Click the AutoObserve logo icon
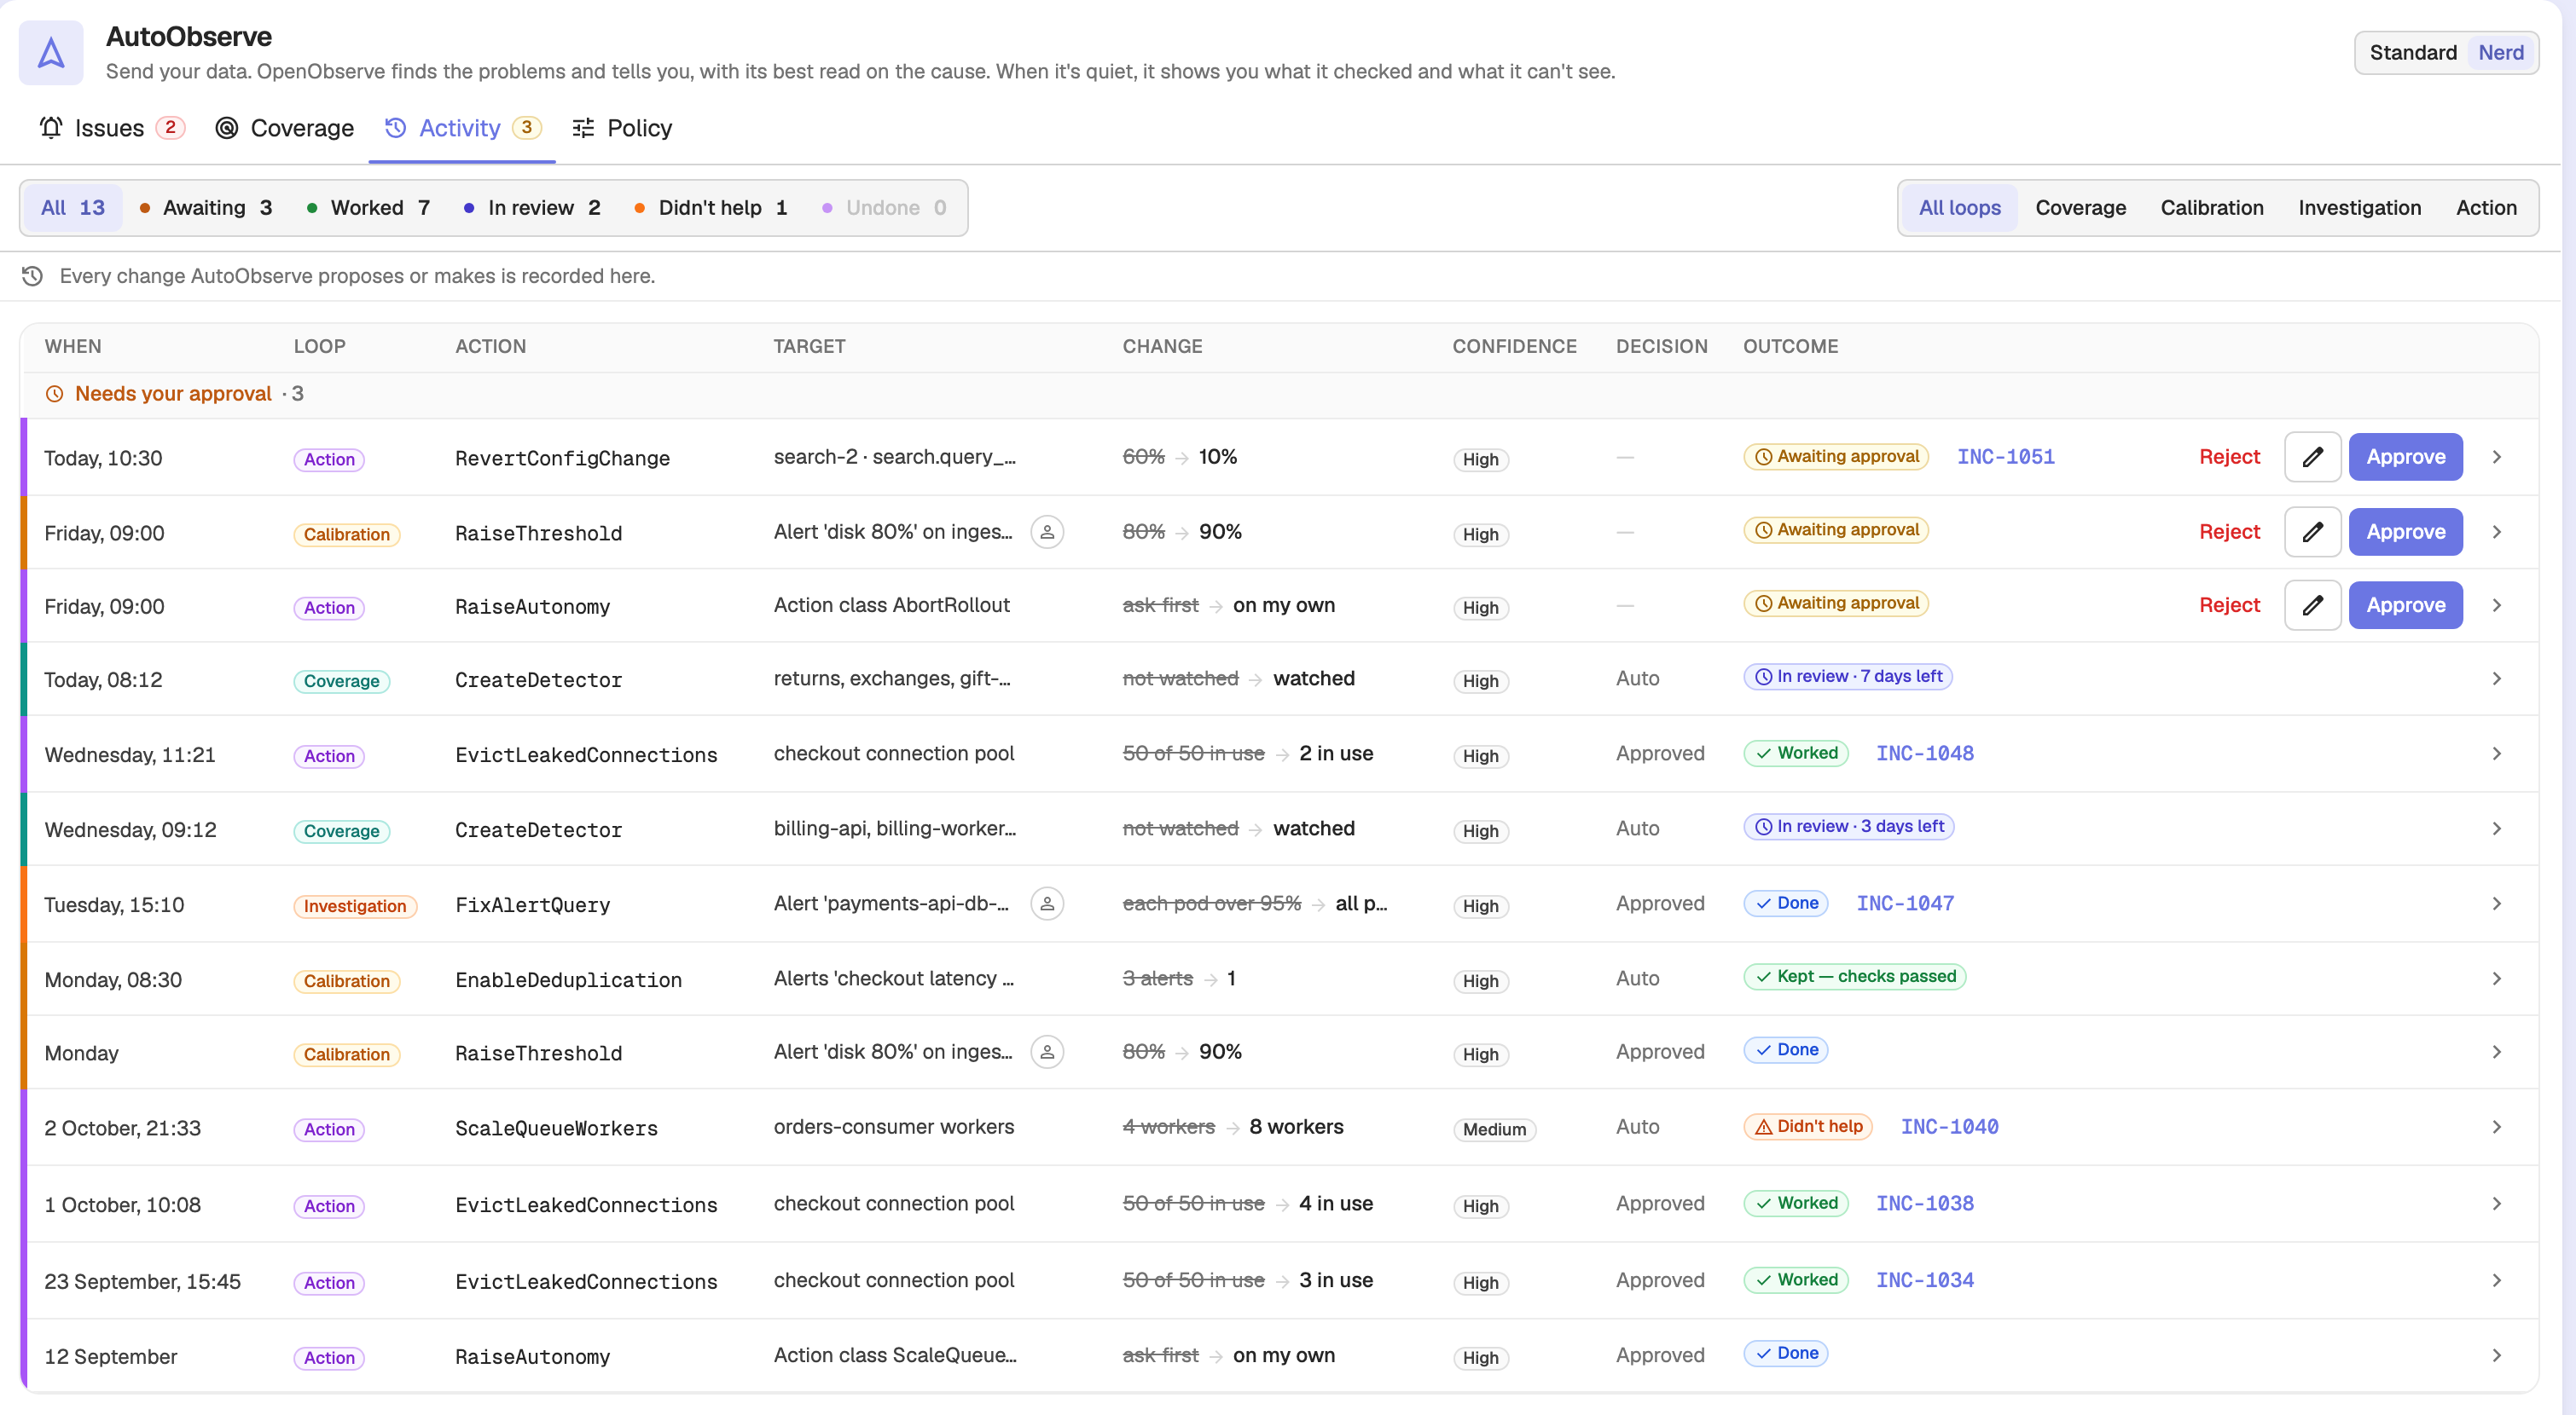The height and width of the screenshot is (1415, 2576). click(51, 53)
